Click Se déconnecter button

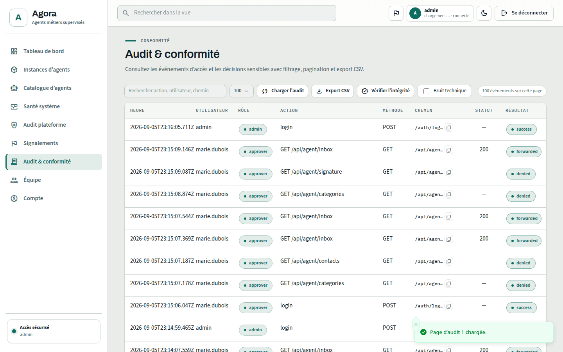[524, 13]
